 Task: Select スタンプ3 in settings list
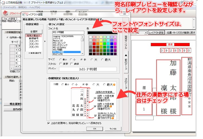point(34,47)
